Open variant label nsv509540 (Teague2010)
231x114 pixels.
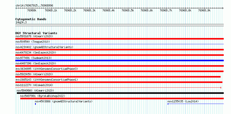click(x=33, y=42)
